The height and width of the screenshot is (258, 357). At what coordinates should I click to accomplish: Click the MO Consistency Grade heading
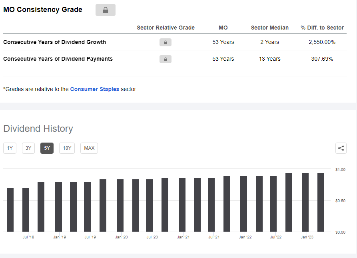[43, 10]
